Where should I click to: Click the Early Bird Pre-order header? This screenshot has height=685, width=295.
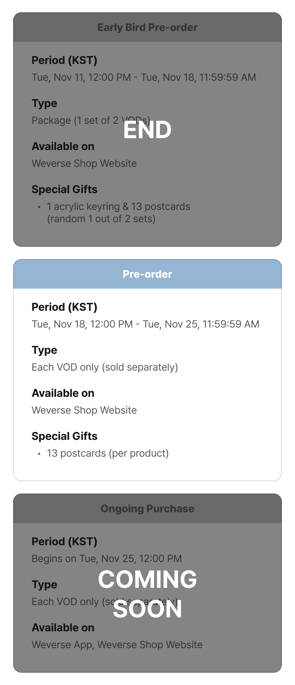pyautogui.click(x=147, y=27)
